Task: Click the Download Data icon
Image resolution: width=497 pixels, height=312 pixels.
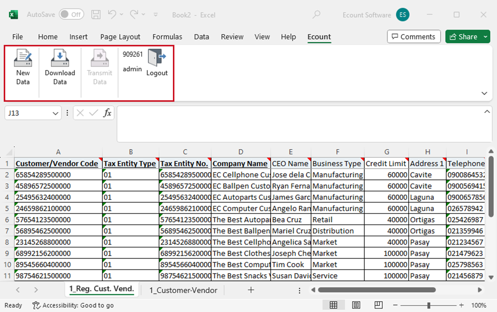Action: click(x=60, y=58)
